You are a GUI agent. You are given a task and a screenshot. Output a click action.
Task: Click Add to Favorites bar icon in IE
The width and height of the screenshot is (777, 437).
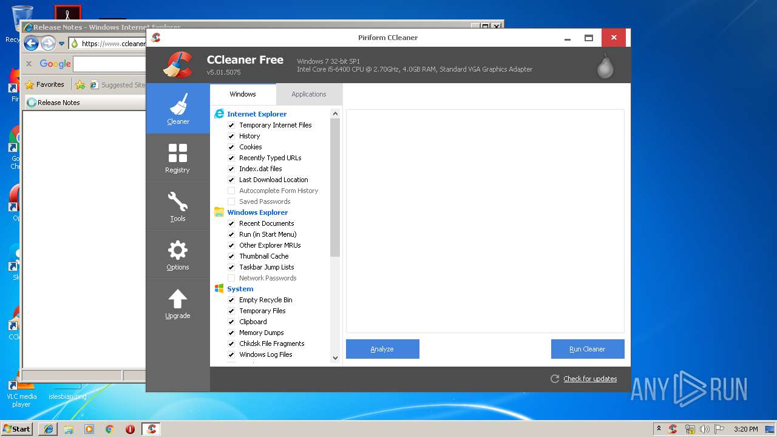[80, 85]
